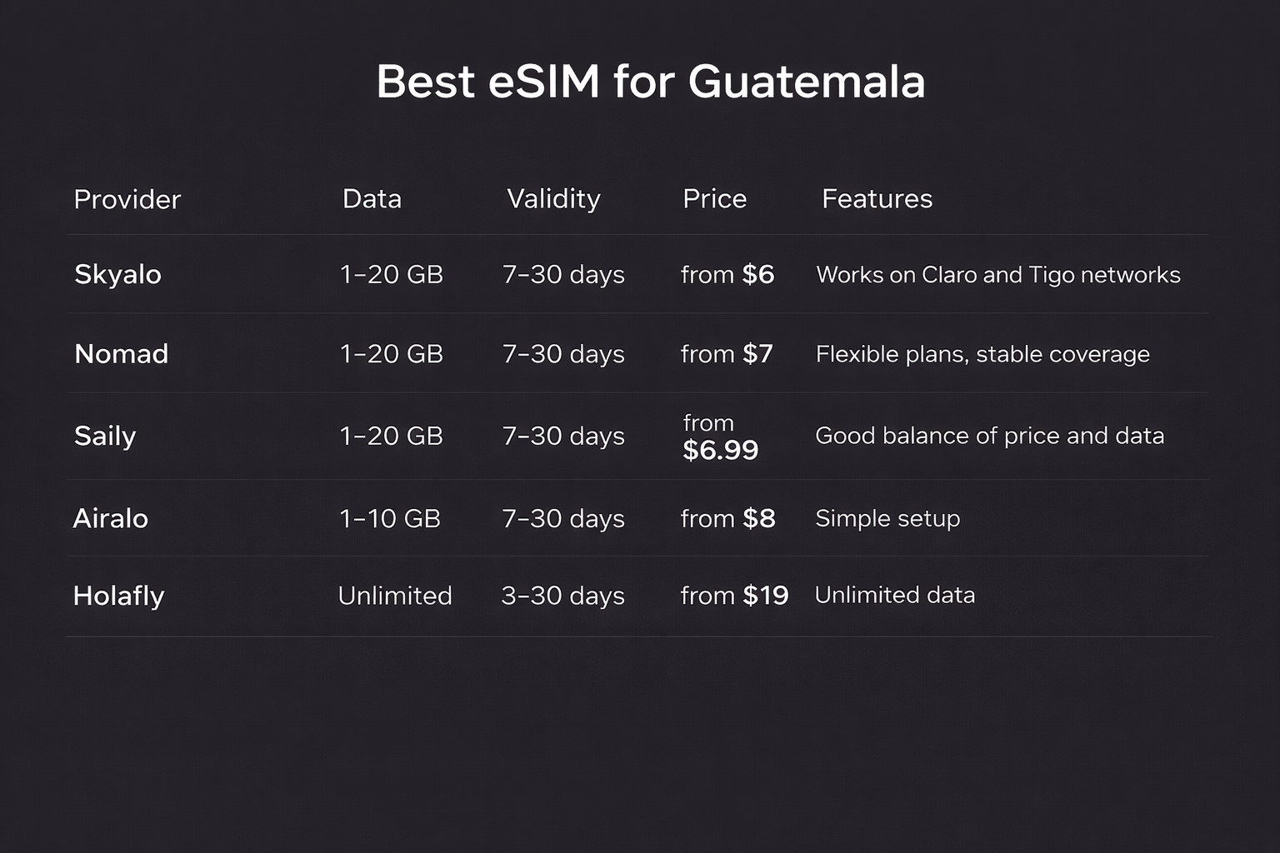Click Works on Claro and Tigo networks
Screen dimensions: 1280x853
pos(997,275)
